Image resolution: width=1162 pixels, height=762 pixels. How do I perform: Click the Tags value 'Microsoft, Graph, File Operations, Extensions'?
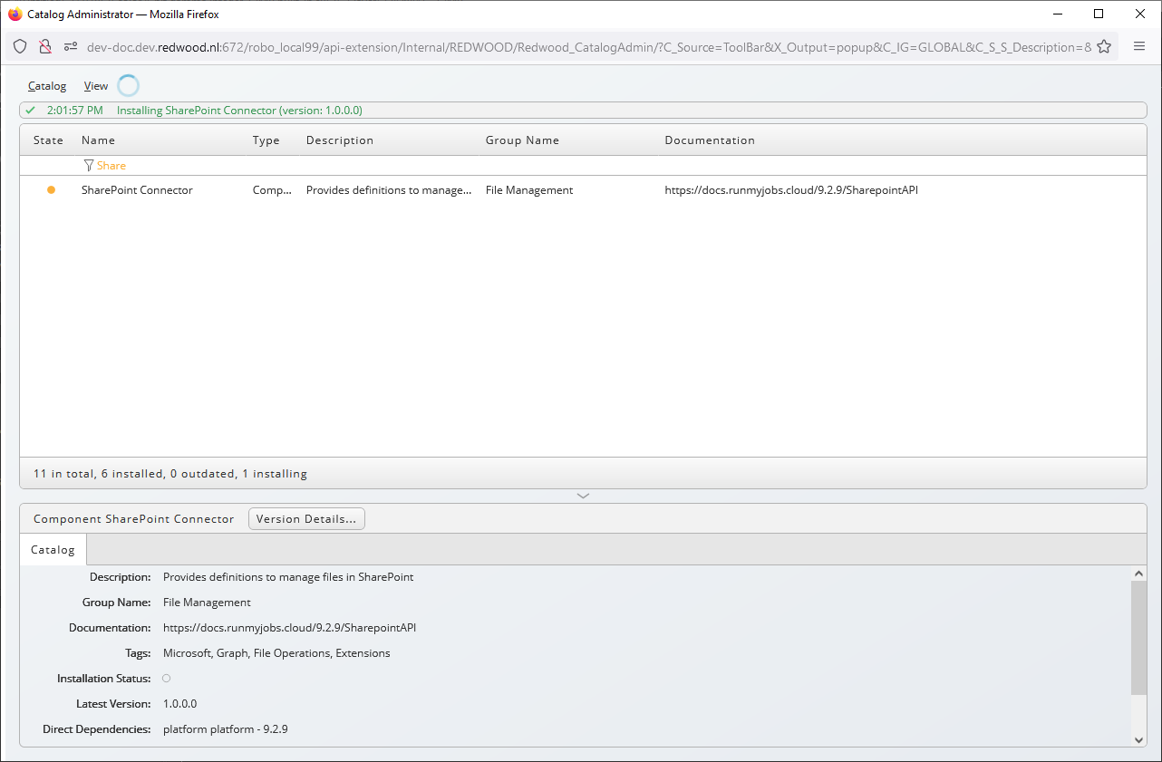click(276, 653)
